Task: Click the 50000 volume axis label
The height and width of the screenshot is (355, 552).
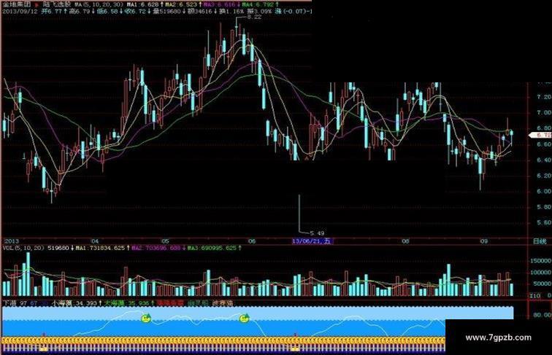Action: (543, 284)
